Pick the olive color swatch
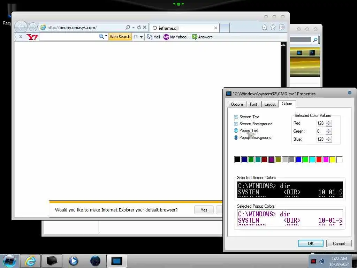This screenshot has height=268, width=357. coord(278,160)
